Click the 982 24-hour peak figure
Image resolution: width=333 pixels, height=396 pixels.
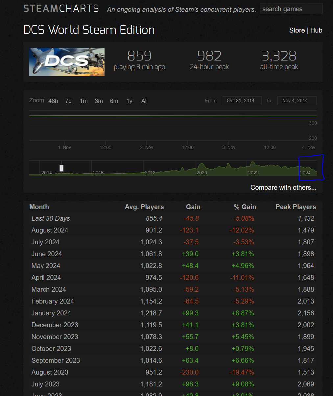coord(209,56)
